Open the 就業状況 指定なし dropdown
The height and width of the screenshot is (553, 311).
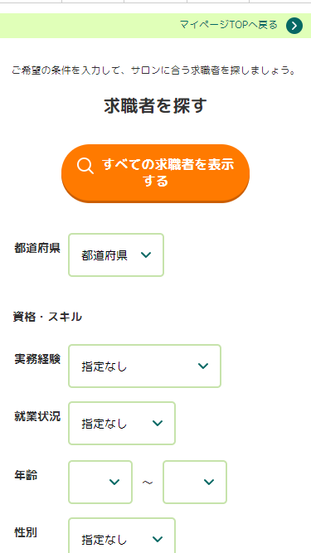coord(122,423)
